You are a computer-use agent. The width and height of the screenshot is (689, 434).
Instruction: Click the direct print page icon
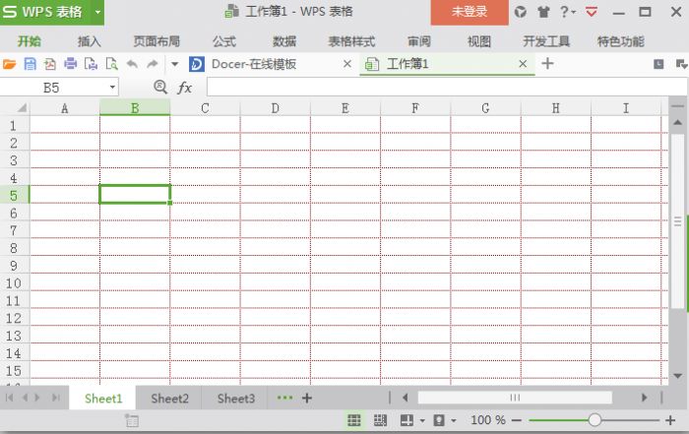click(91, 64)
